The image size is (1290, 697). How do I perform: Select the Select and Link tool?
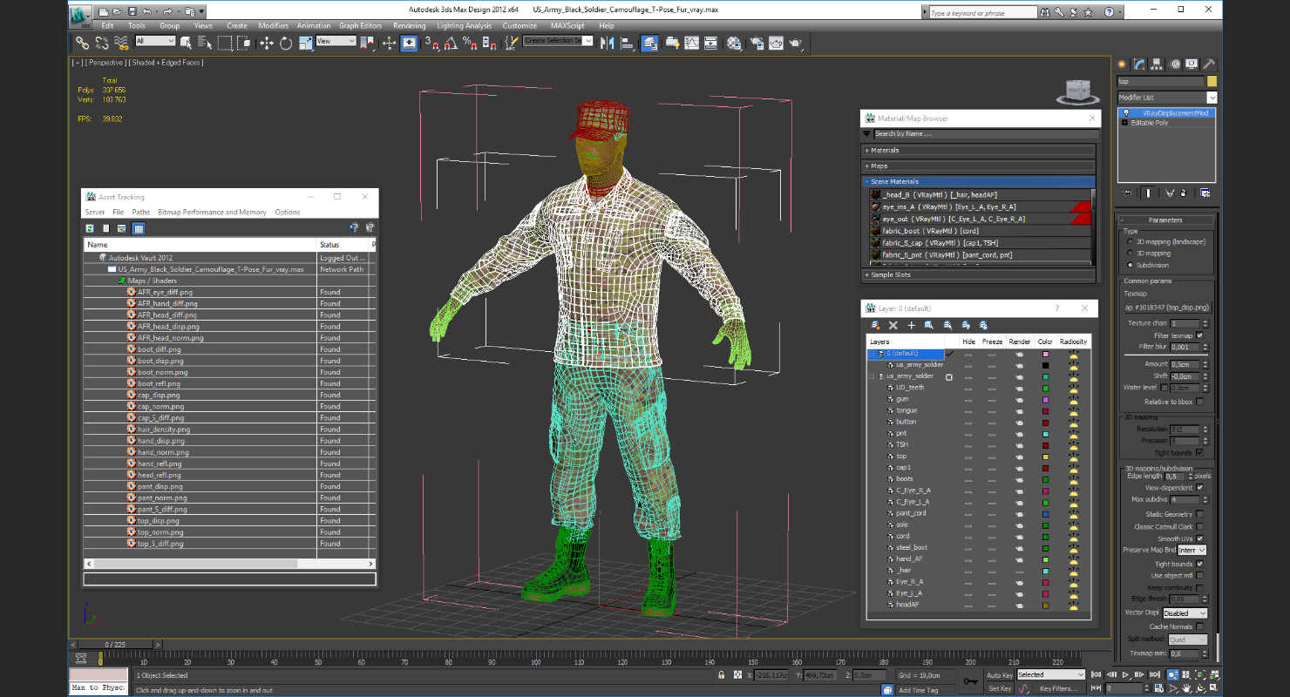pos(82,43)
